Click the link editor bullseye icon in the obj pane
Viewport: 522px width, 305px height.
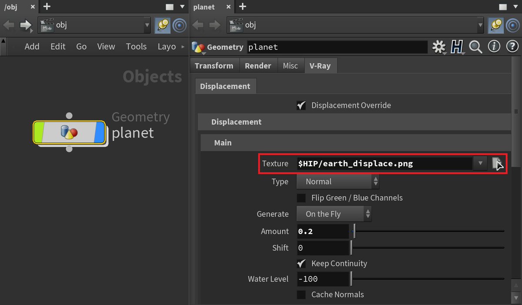point(180,25)
